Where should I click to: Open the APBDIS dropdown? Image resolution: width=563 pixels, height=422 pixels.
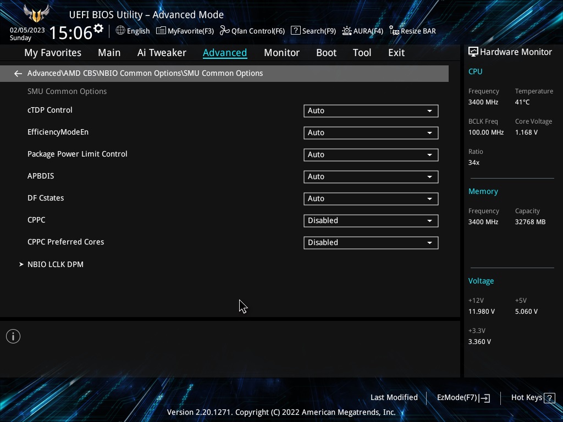(371, 176)
